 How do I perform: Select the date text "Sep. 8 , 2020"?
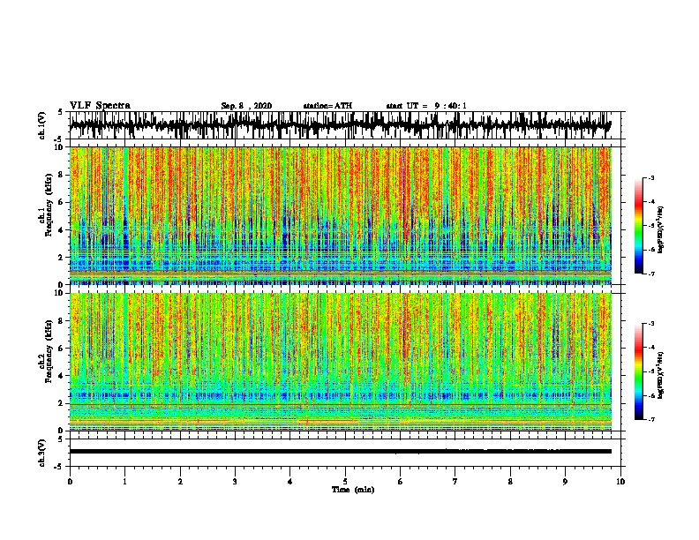[x=246, y=106]
